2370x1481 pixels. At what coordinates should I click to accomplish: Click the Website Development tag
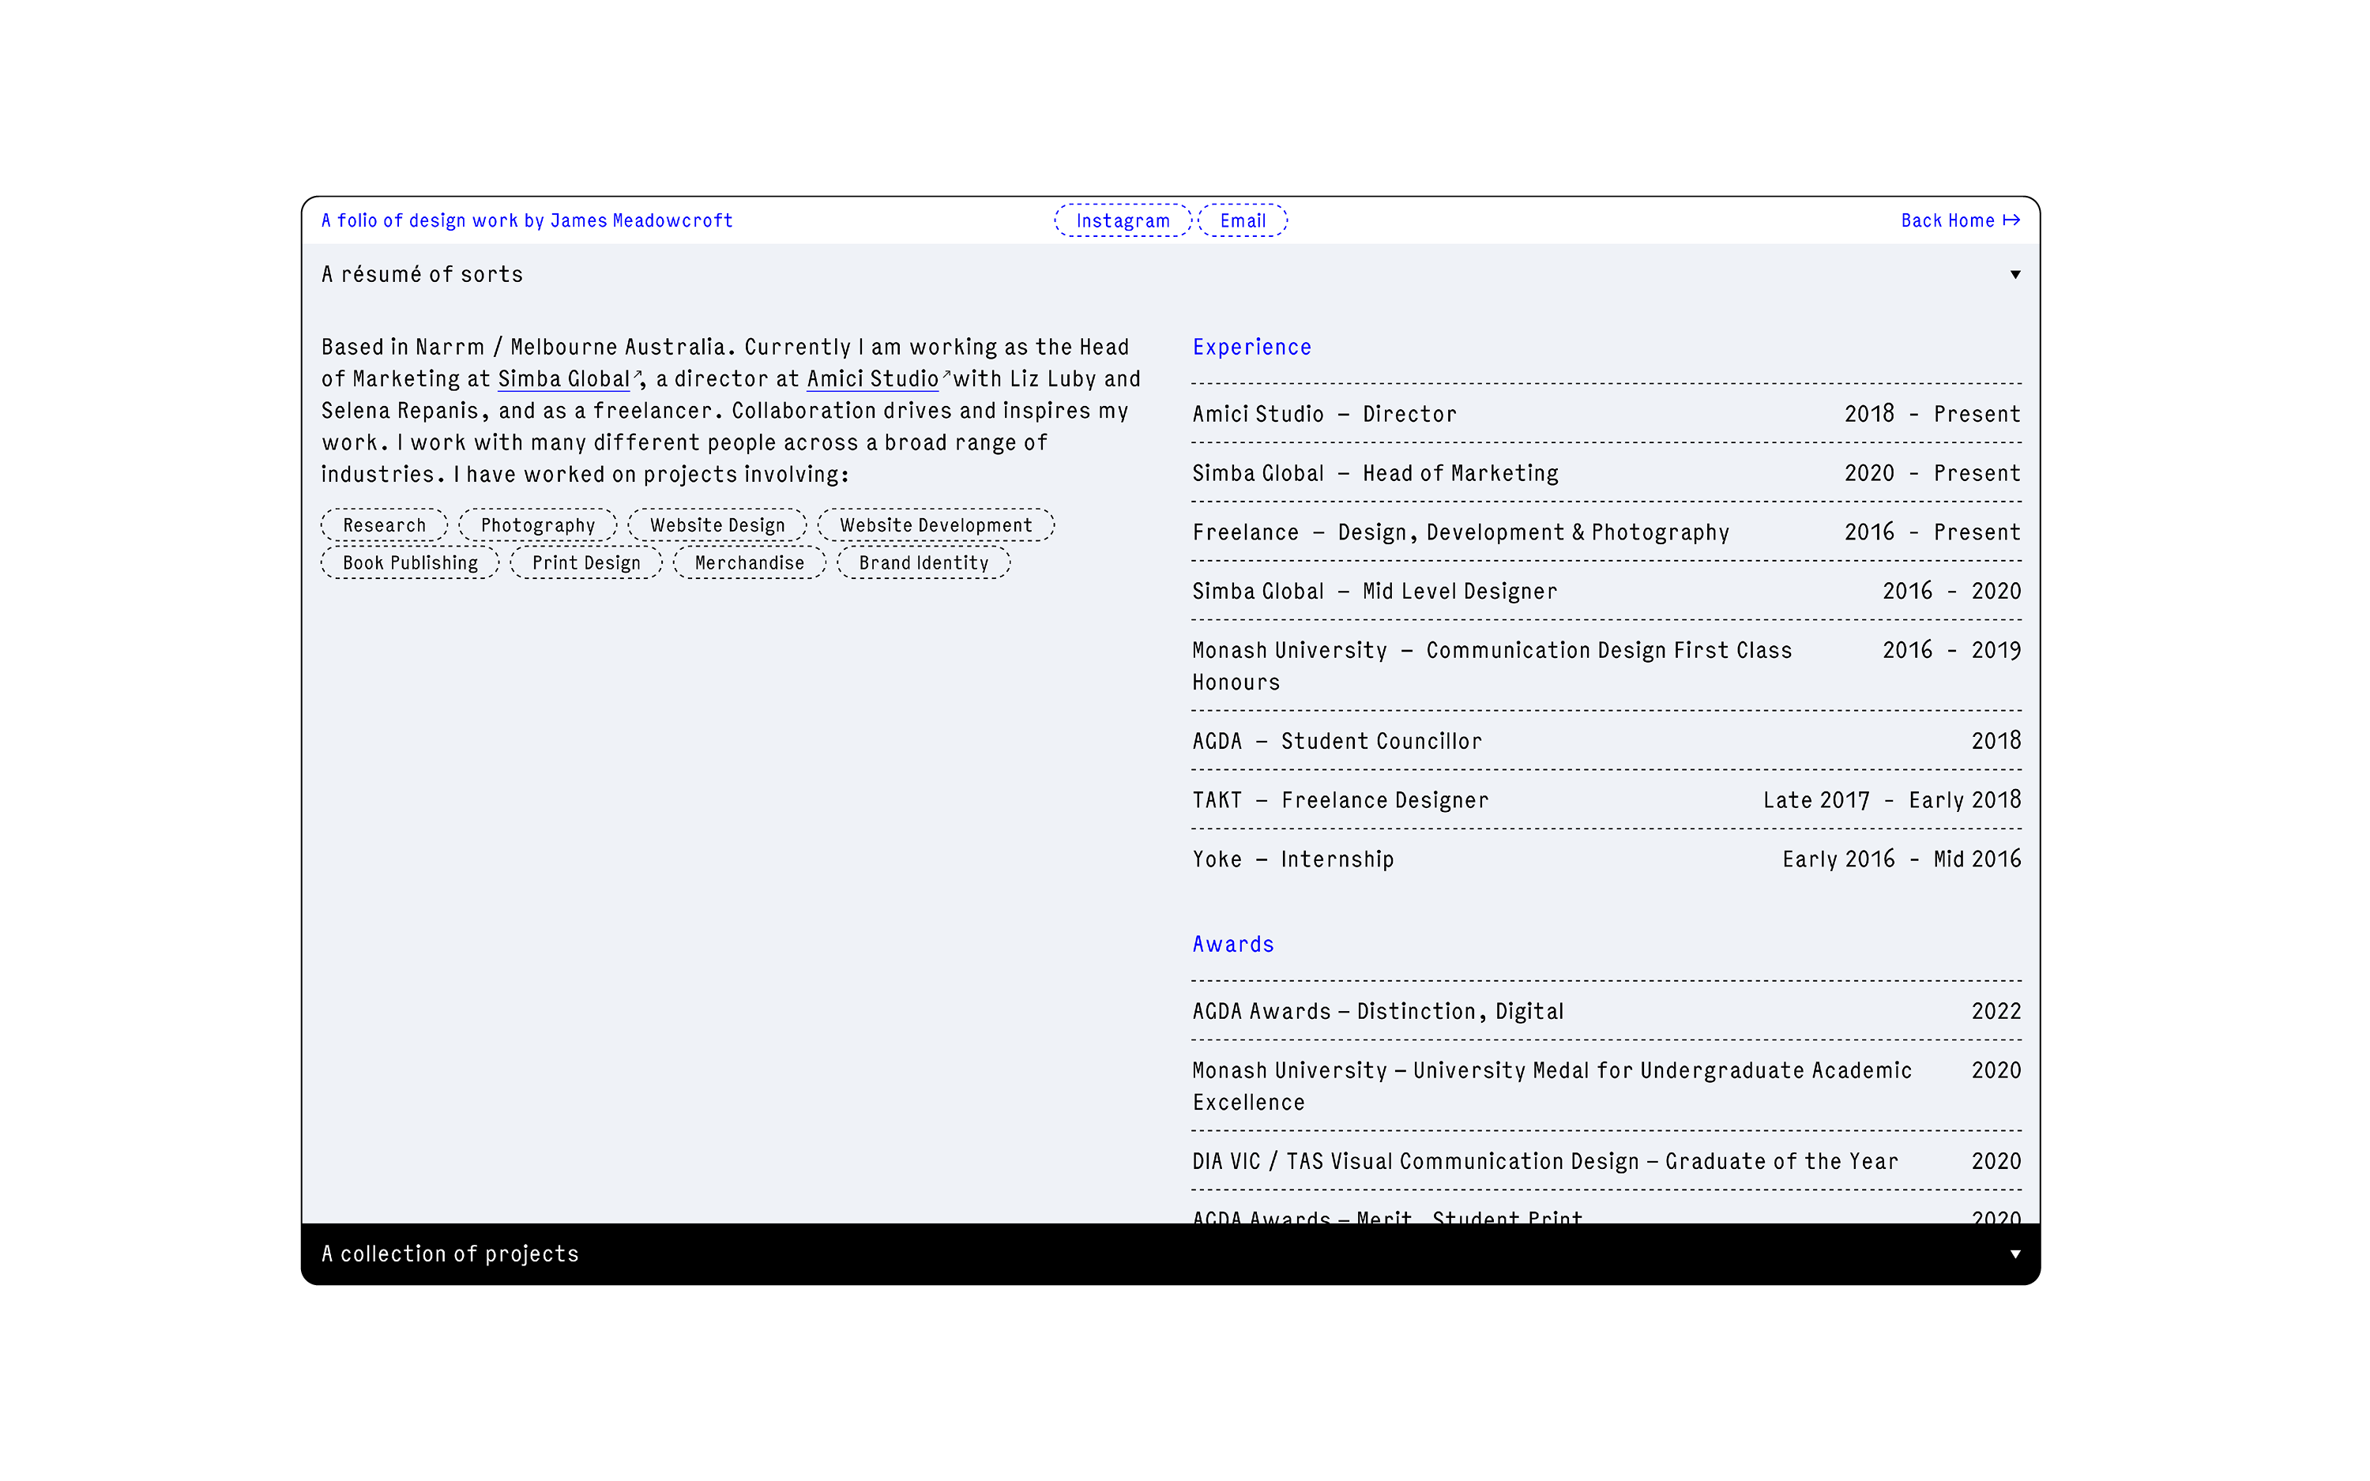[935, 525]
